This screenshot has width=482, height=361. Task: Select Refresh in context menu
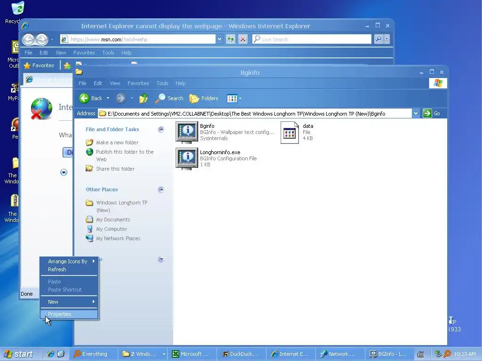pos(69,269)
